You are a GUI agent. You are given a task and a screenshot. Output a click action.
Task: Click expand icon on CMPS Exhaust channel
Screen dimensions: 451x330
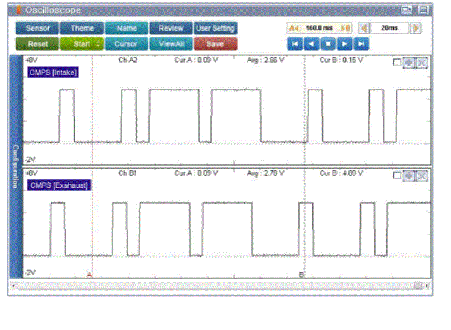422,175
